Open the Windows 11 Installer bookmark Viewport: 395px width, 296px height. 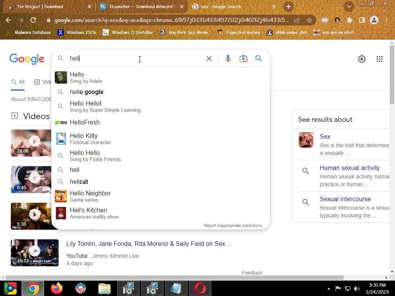[128, 32]
